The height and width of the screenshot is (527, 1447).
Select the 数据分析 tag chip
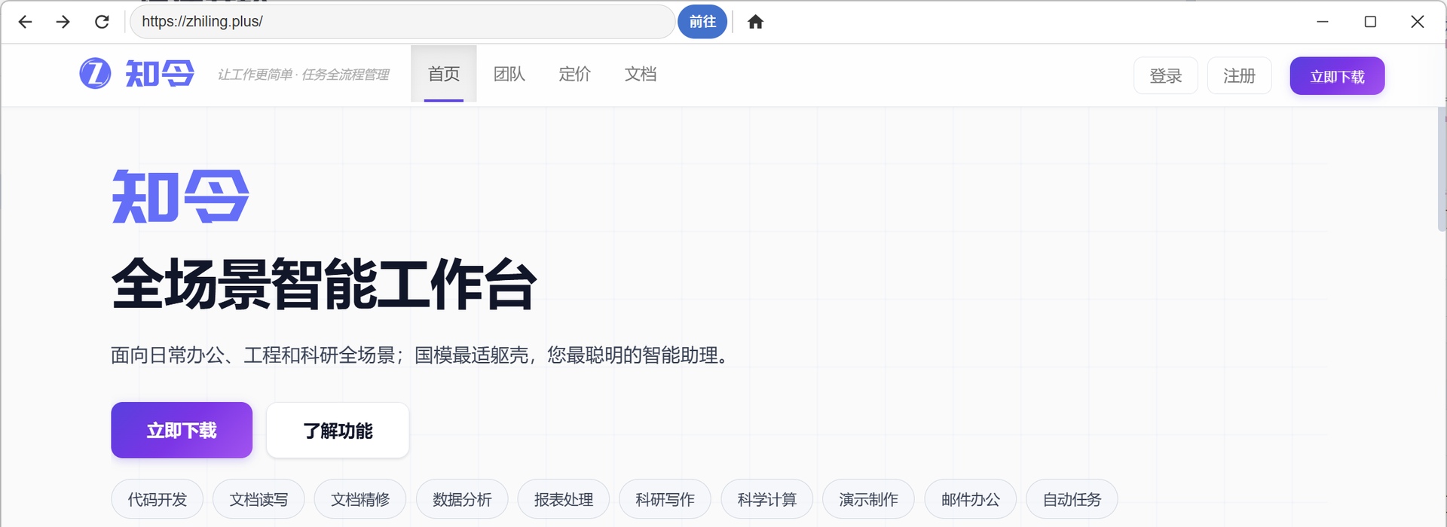[462, 499]
